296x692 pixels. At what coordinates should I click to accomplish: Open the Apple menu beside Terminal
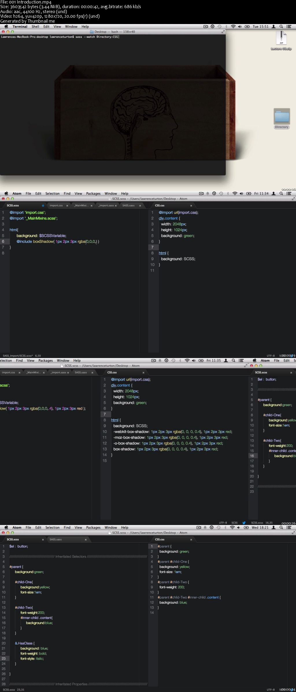[x=6, y=26]
